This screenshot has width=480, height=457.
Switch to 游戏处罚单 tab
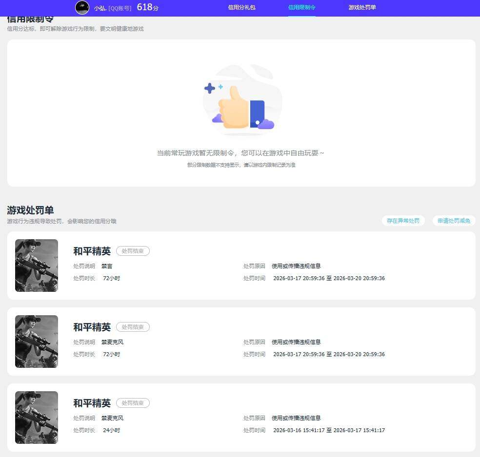(x=362, y=7)
